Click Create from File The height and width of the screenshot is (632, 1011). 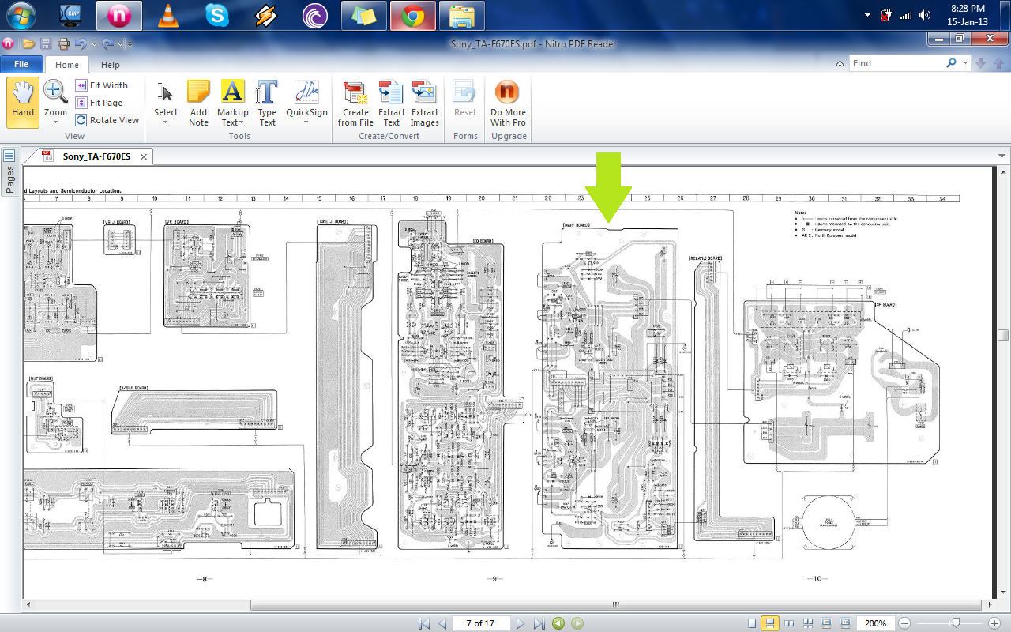[x=355, y=103]
